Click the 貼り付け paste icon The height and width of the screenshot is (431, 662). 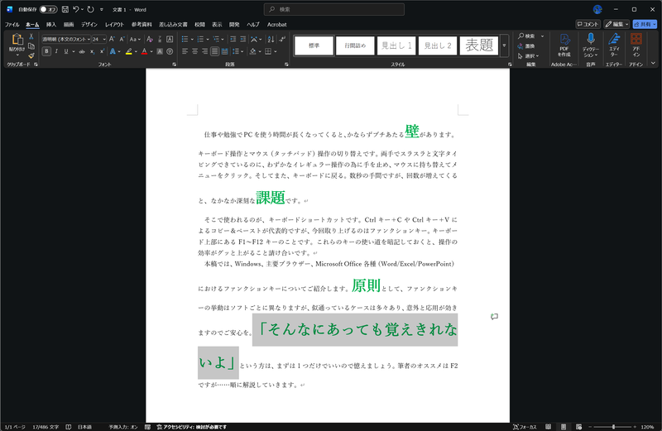pos(17,40)
